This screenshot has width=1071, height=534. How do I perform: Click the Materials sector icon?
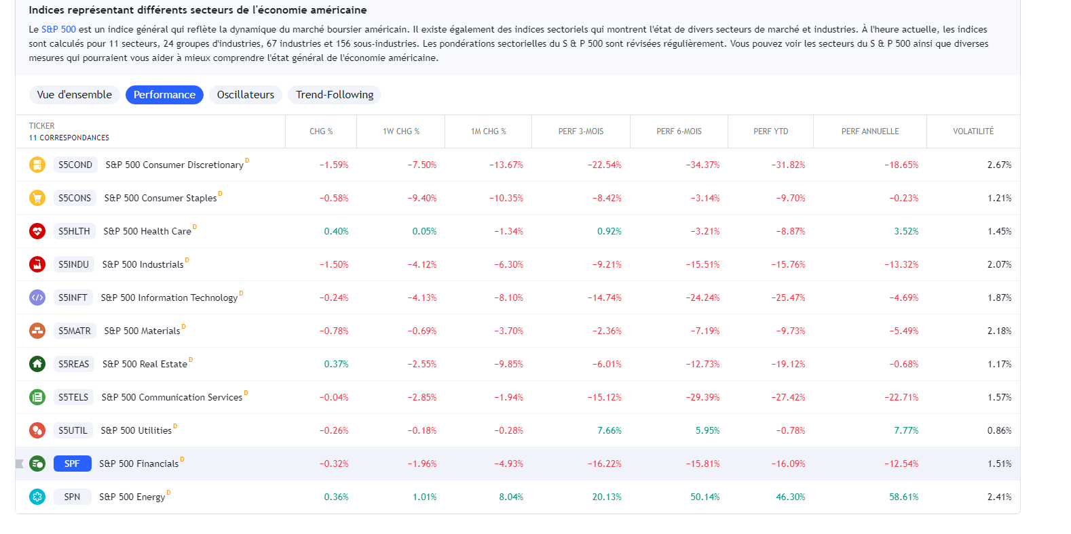pyautogui.click(x=37, y=331)
